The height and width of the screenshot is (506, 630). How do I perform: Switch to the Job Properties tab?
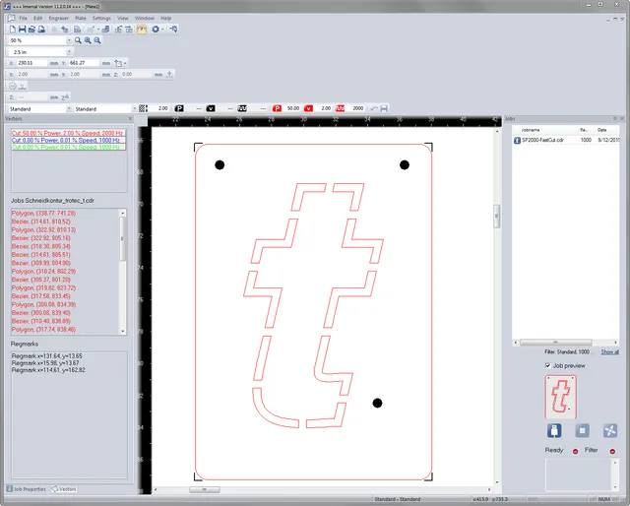click(x=26, y=489)
